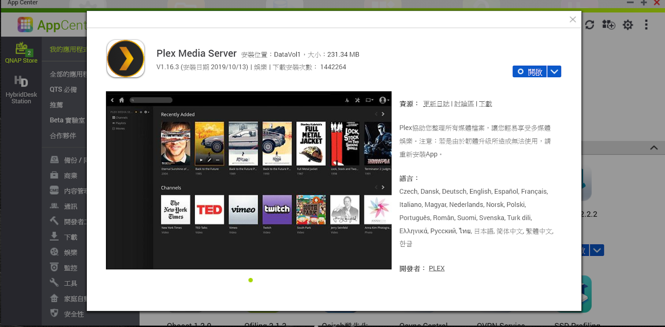Refresh the App Center list

[589, 25]
